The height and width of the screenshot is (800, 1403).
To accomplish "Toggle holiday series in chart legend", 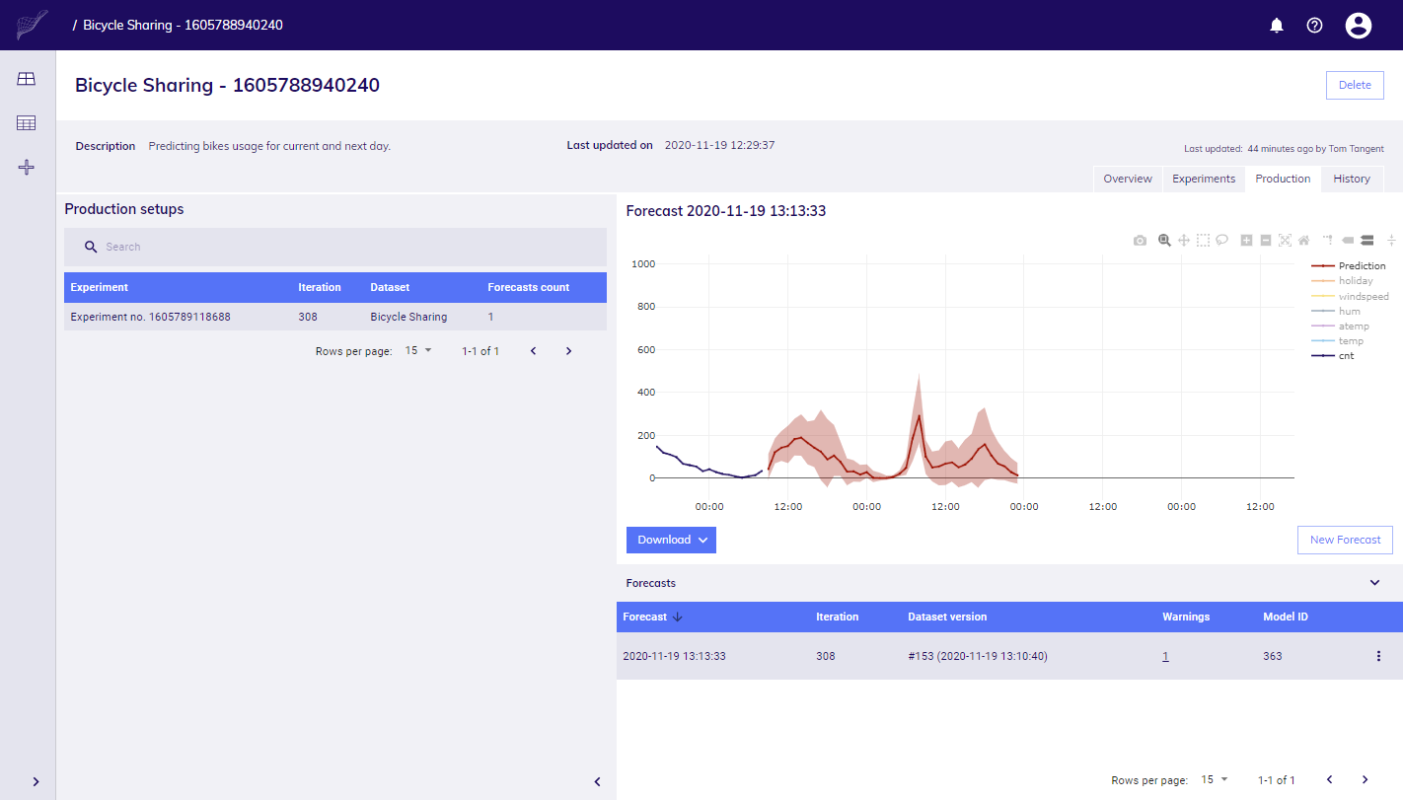I will pyautogui.click(x=1342, y=281).
